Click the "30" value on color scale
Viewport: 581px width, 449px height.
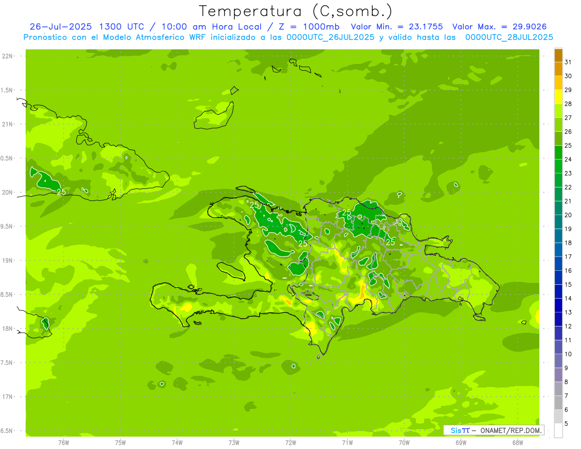point(568,76)
